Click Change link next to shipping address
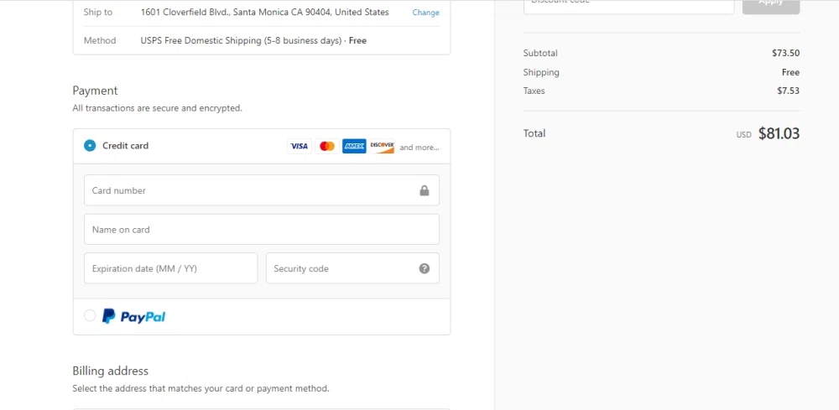 425,13
